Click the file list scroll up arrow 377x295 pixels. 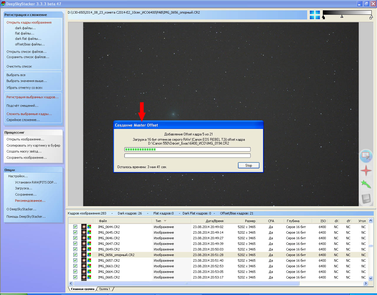[x=371, y=221]
